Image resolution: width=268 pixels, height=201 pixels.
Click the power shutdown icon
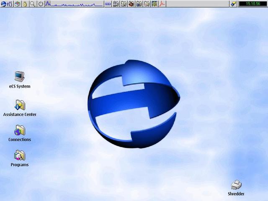pos(41,4)
